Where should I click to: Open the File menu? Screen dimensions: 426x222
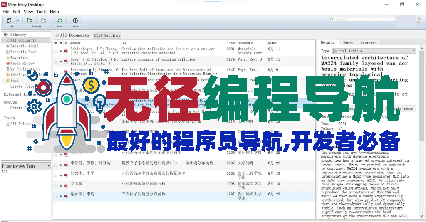coord(6,12)
